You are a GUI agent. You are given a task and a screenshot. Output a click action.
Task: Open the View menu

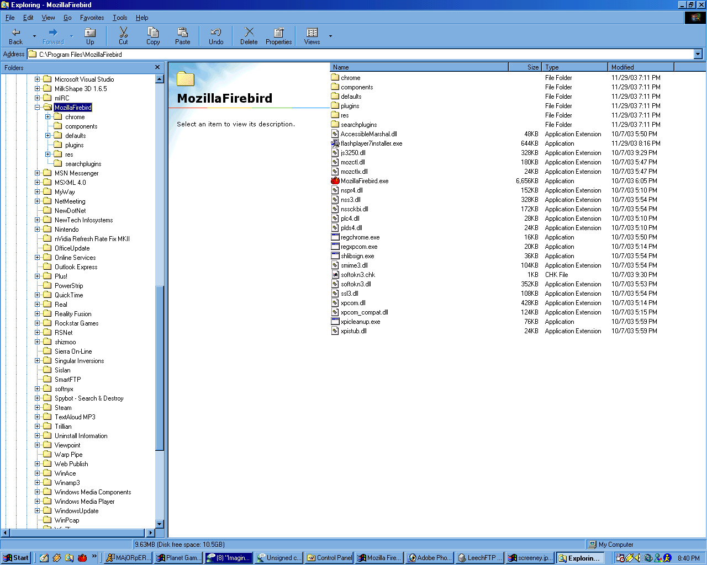point(49,18)
